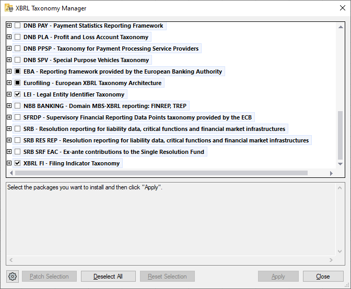Expand the Eurofiling taxonomy node

(x=9, y=83)
